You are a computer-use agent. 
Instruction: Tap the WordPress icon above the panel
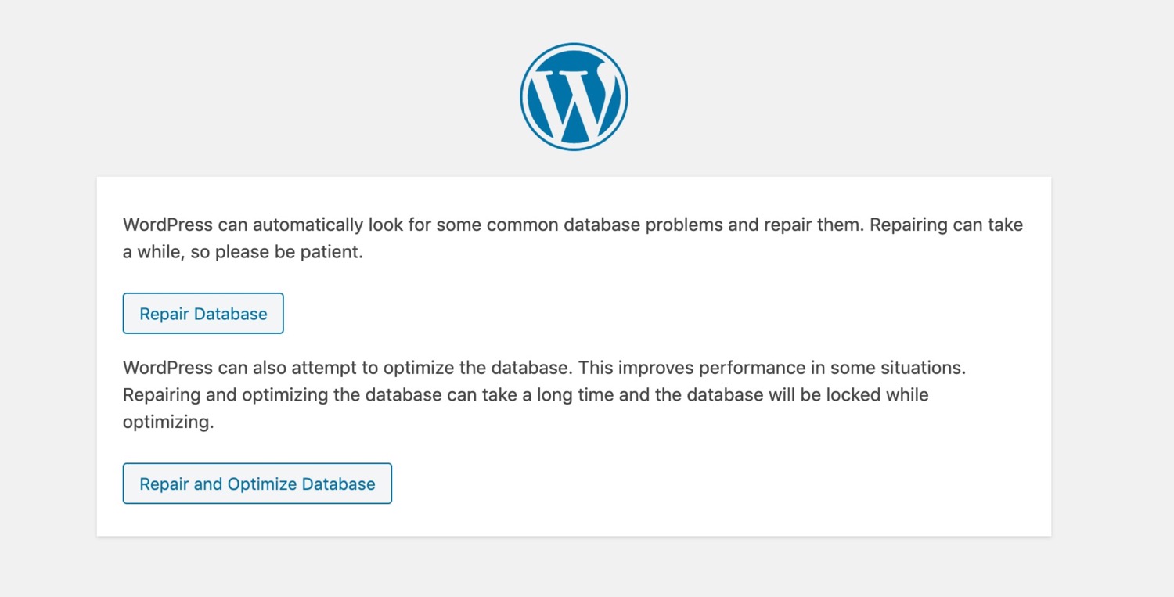[574, 95]
